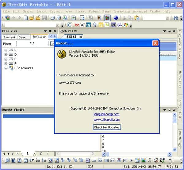Screen dimensions: 184x170
Task: Toggle the auto-hide pin on Output Window
Action: [x=170, y=110]
